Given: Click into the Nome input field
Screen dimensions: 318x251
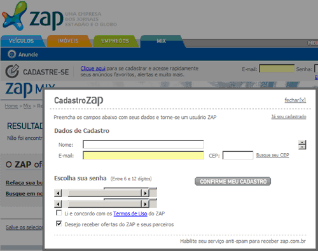Looking at the screenshot, I should (143, 144).
